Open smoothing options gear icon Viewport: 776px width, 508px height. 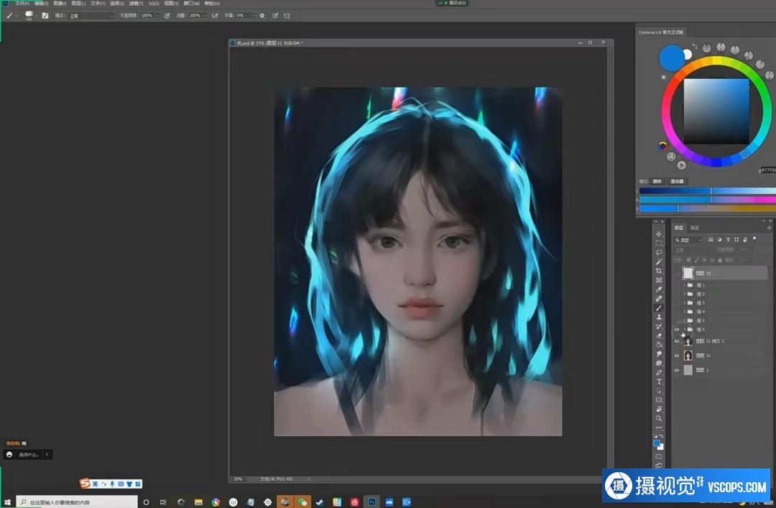(262, 15)
